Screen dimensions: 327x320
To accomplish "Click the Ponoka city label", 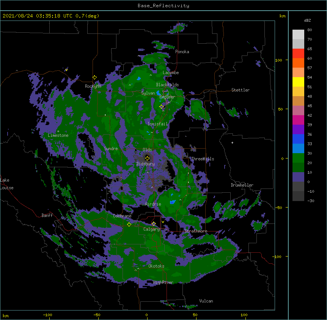I will [182, 52].
